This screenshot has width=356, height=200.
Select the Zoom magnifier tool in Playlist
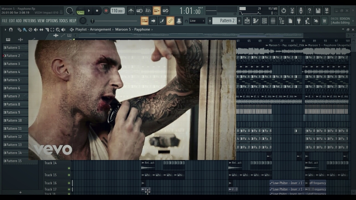(x=58, y=29)
